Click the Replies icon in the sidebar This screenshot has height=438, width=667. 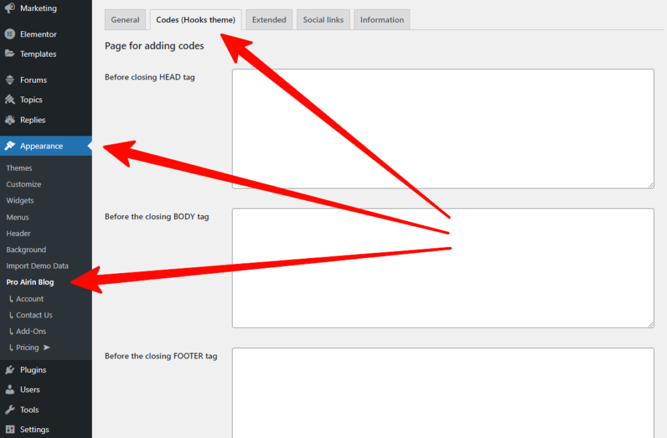tap(9, 119)
